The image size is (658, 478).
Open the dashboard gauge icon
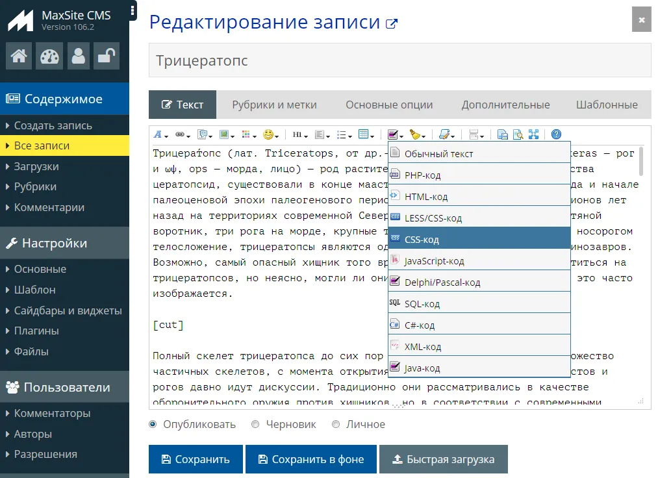pos(49,57)
